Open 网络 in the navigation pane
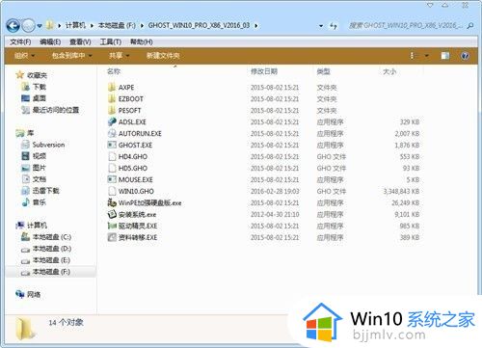This screenshot has height=348, width=482. [34, 294]
